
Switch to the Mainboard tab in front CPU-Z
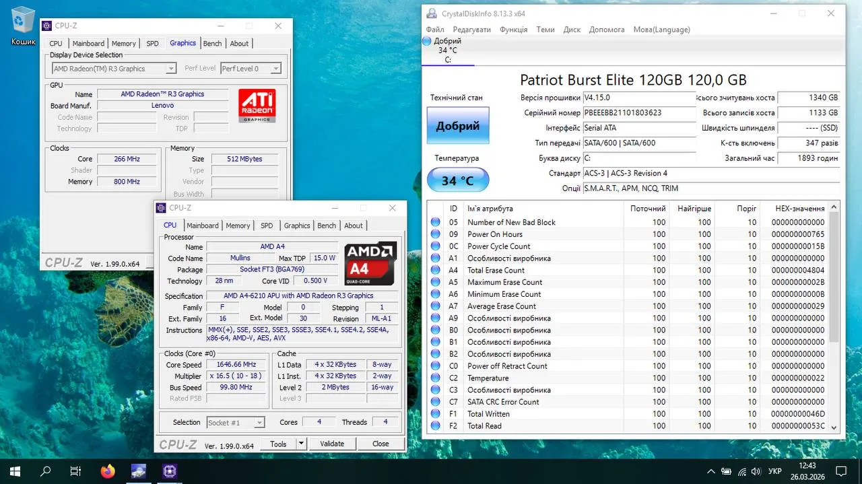(x=203, y=226)
